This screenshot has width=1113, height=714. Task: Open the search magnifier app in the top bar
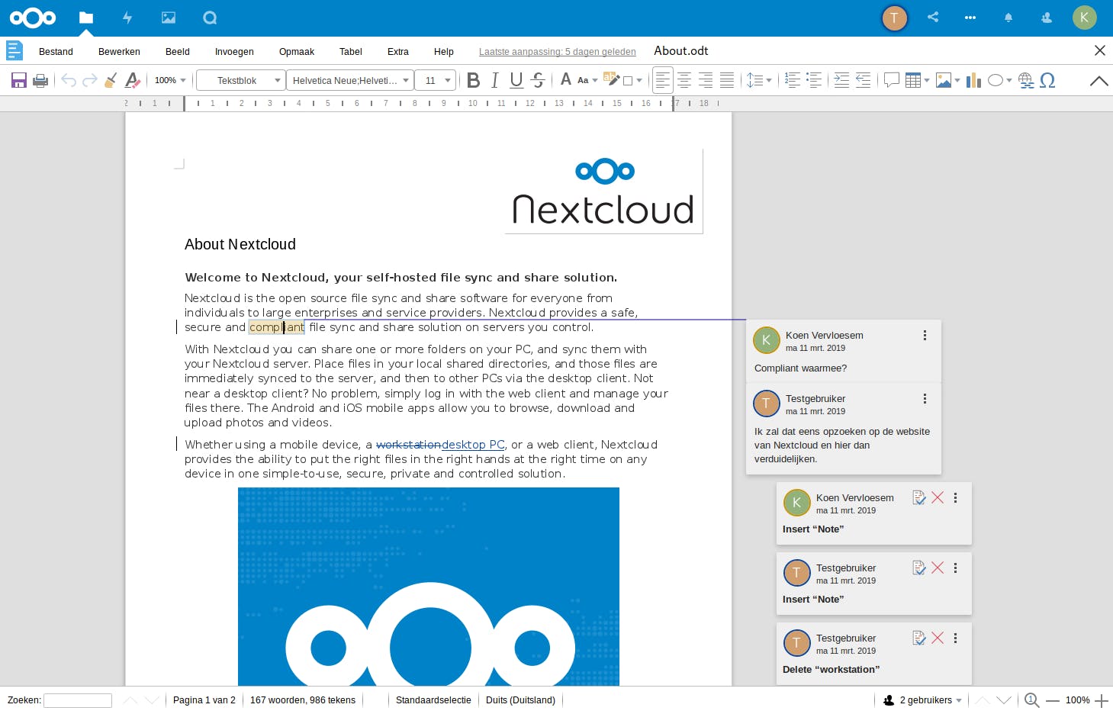[210, 18]
